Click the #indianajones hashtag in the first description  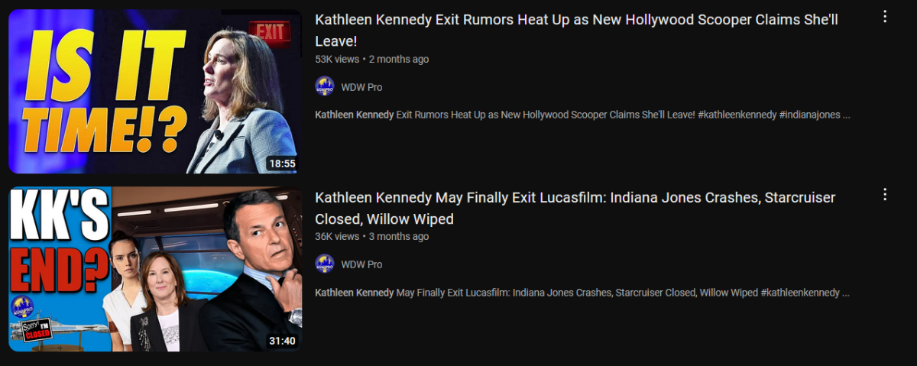click(810, 115)
